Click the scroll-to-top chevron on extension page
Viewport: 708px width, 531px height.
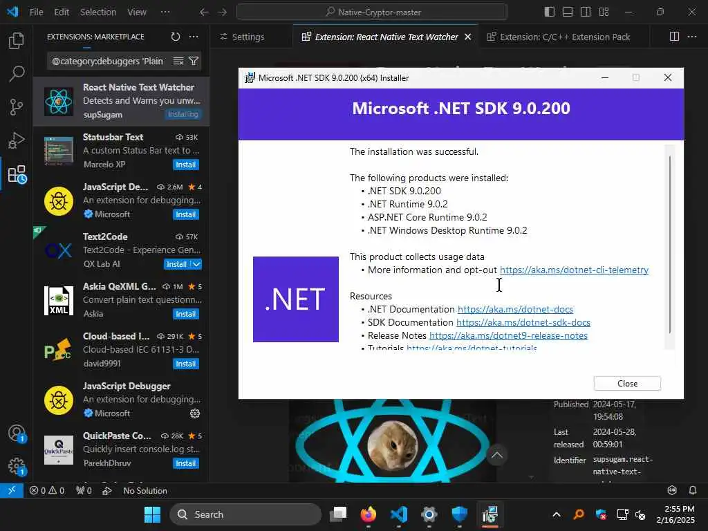point(496,455)
